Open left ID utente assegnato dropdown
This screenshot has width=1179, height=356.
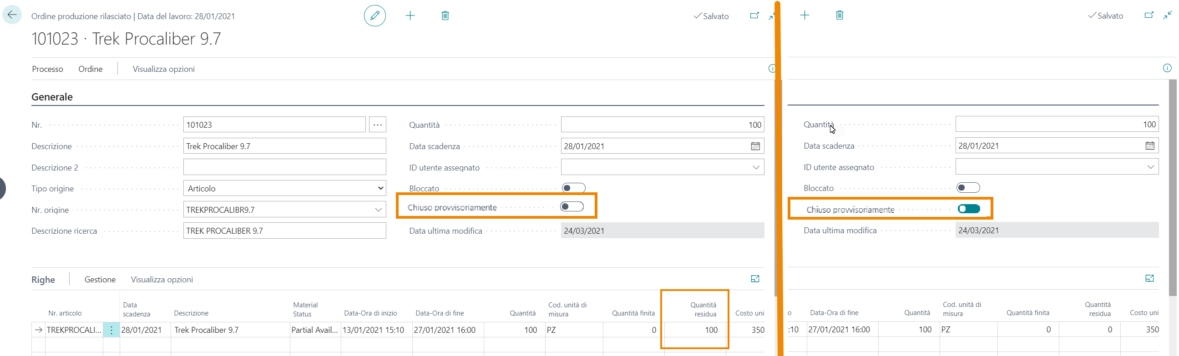click(756, 167)
